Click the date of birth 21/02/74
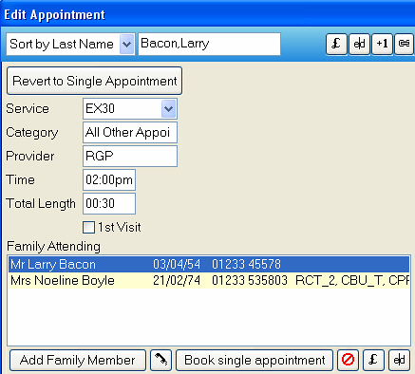415x374 pixels. click(x=177, y=280)
